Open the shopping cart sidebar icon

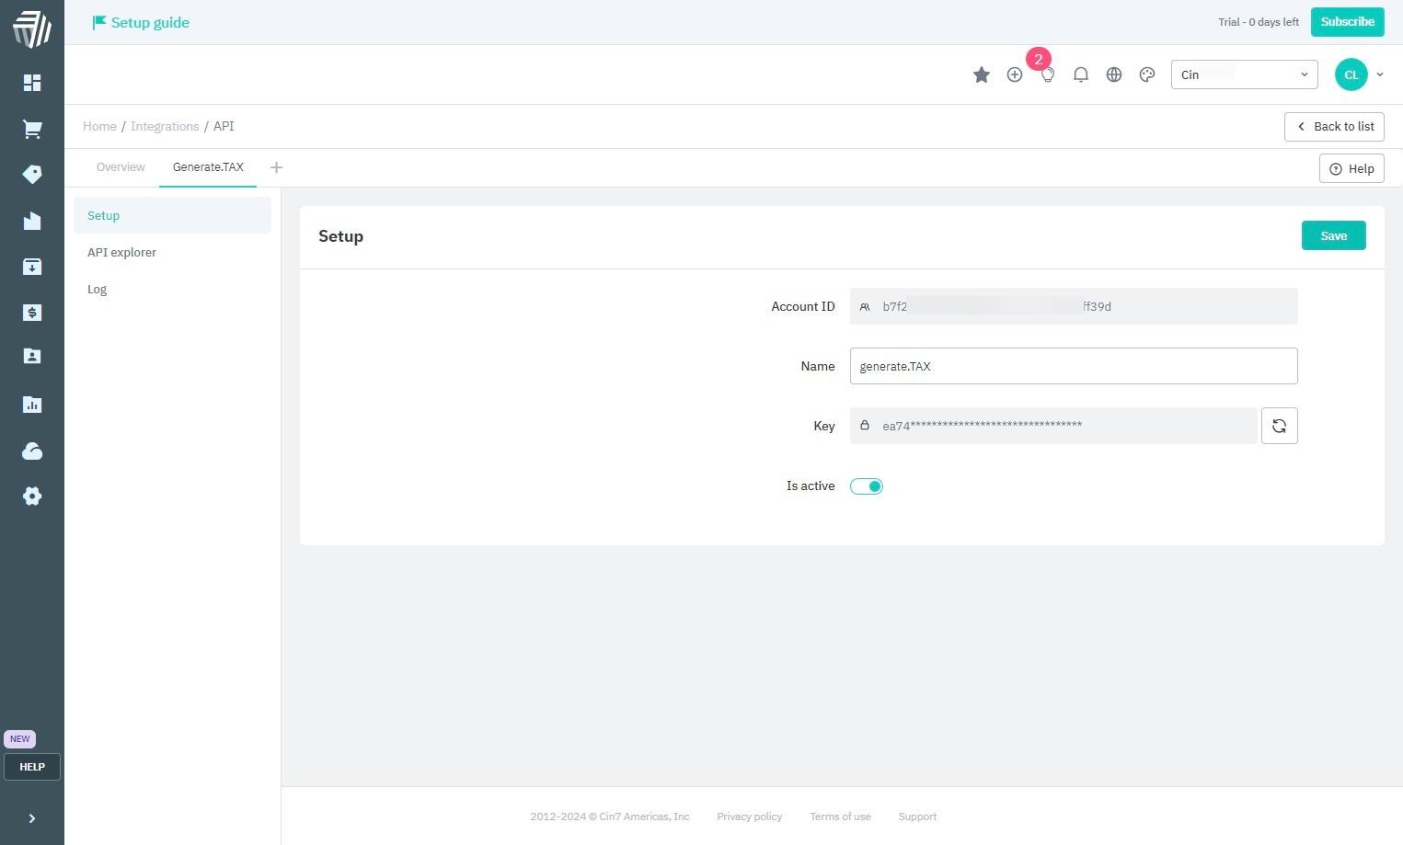[32, 129]
